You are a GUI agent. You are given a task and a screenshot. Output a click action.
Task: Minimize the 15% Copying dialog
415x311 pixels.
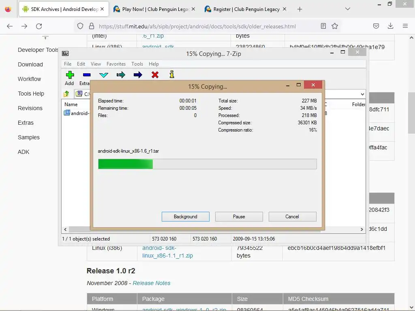[288, 85]
